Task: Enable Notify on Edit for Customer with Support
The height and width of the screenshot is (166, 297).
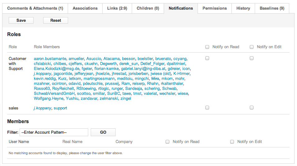Action: click(x=252, y=58)
